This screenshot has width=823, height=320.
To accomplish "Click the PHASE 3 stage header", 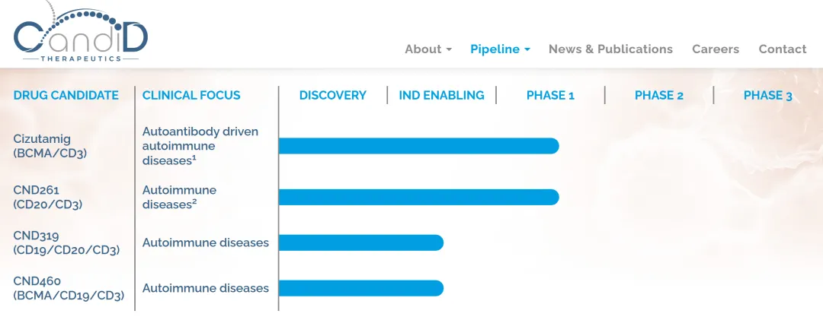I will point(768,95).
